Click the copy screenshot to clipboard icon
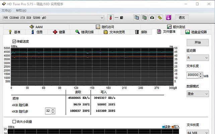Screen dimensions: 215x134 144,17
